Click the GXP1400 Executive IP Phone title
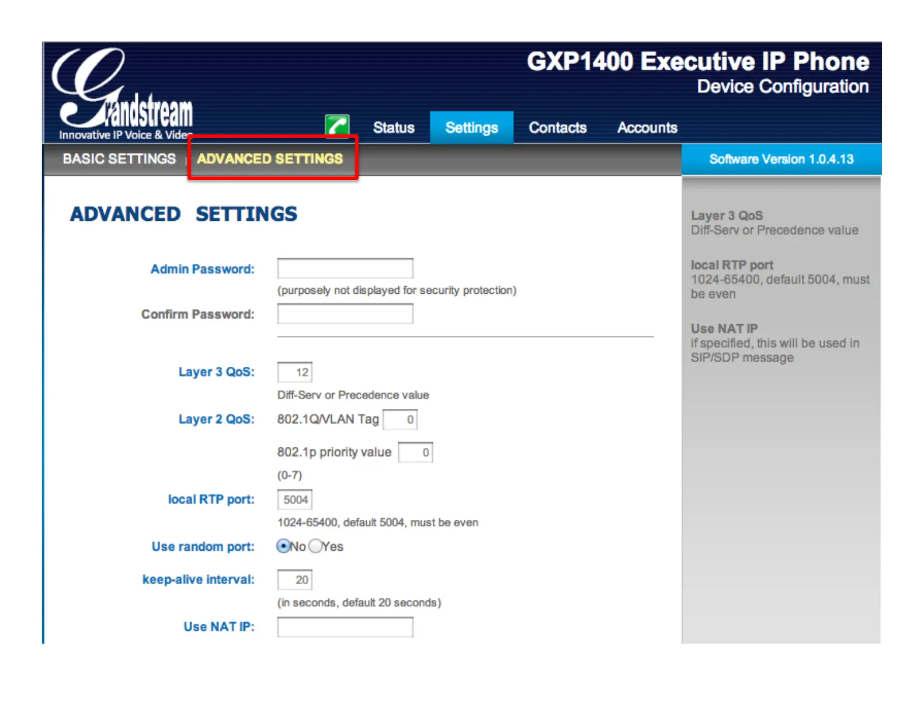 [698, 61]
